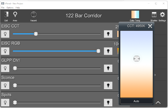Screen dimensions: 168x108
Task: Open the Help menu
Action: click(x=18, y=8)
